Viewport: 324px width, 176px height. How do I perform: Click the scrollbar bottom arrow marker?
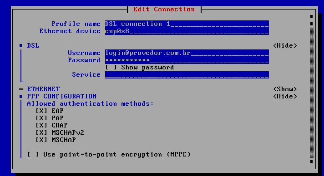tap(311, 161)
